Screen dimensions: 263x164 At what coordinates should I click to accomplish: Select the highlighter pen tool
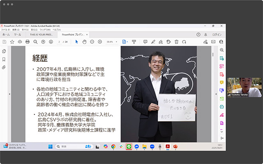(x=153, y=42)
